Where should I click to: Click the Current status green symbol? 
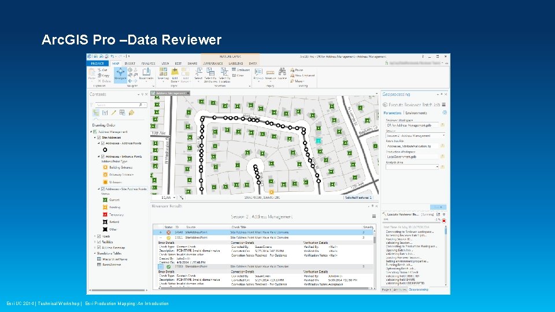pos(105,200)
